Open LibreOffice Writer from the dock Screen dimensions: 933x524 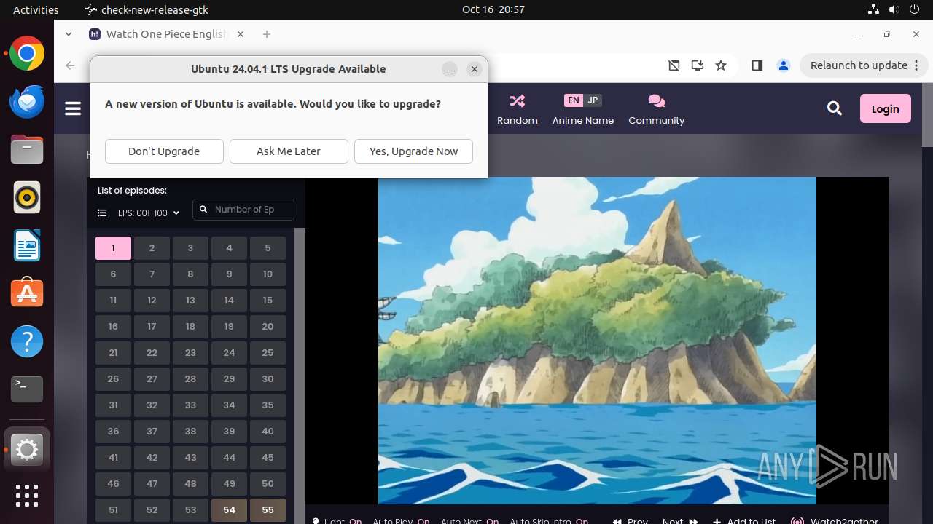(x=27, y=246)
